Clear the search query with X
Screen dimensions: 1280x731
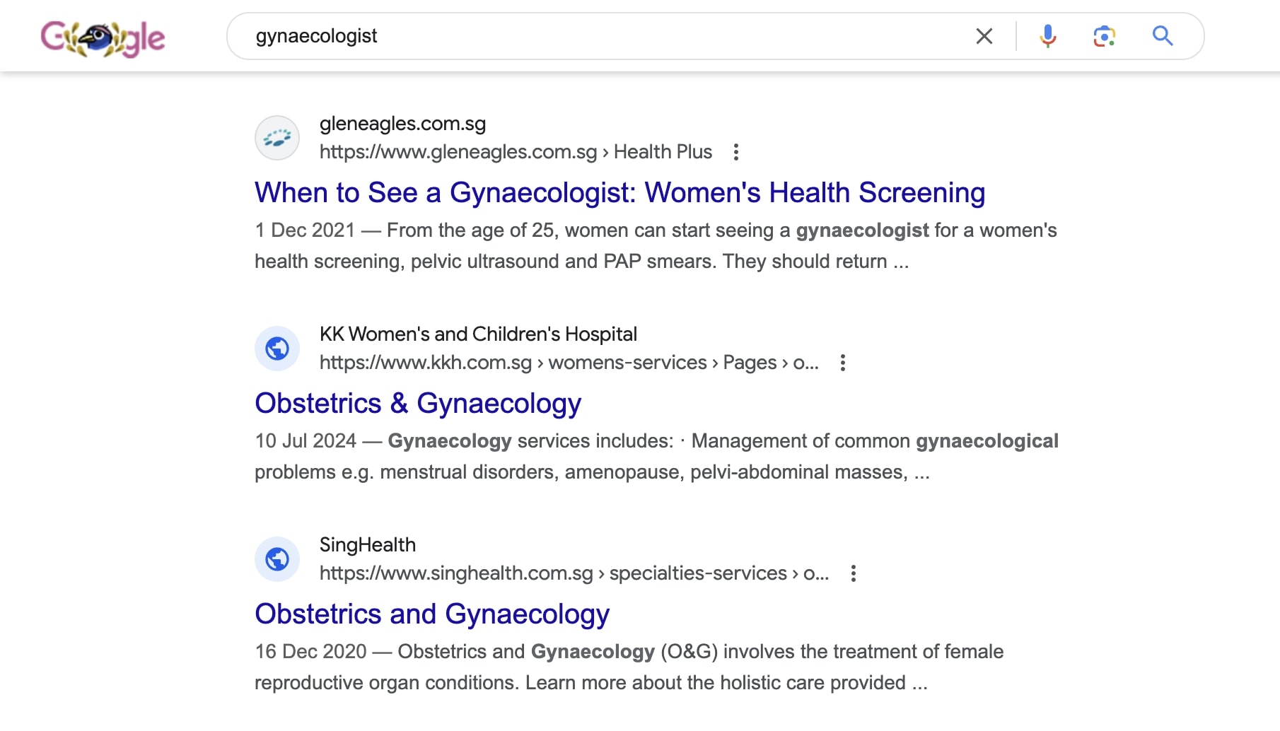pos(984,36)
